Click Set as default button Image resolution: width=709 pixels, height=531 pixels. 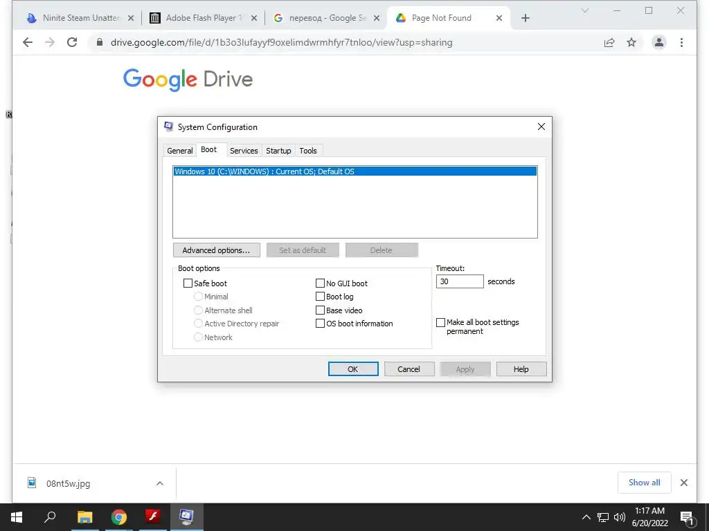pos(303,250)
